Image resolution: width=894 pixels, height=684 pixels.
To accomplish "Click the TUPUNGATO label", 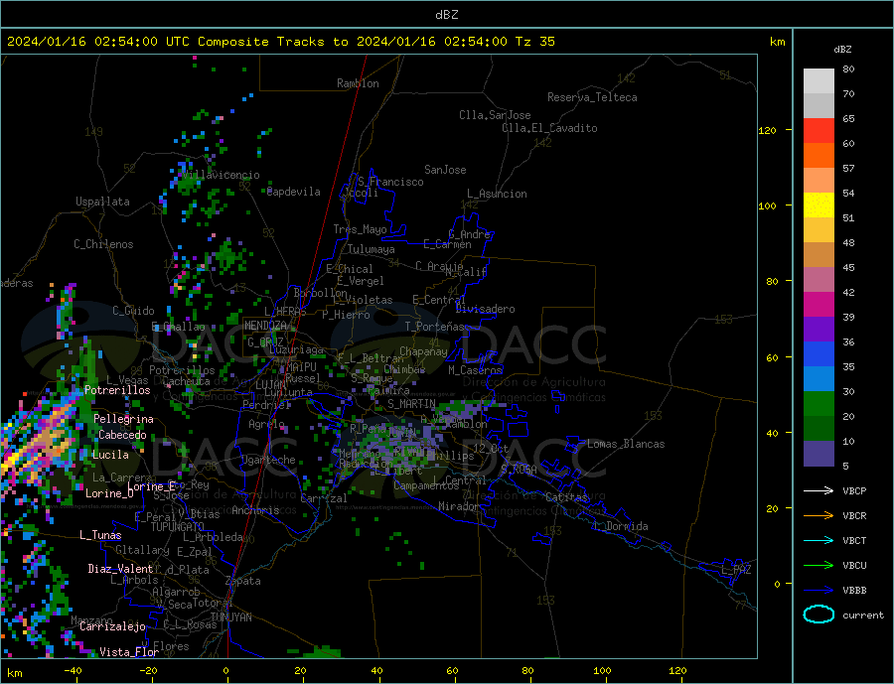I will (x=177, y=527).
